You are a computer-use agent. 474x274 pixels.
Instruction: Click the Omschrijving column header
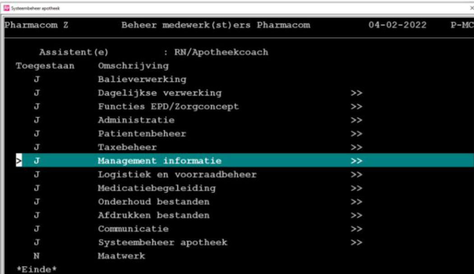tap(133, 66)
